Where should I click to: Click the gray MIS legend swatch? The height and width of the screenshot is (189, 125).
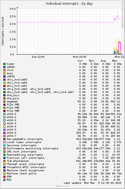pyautogui.click(x=4, y=180)
